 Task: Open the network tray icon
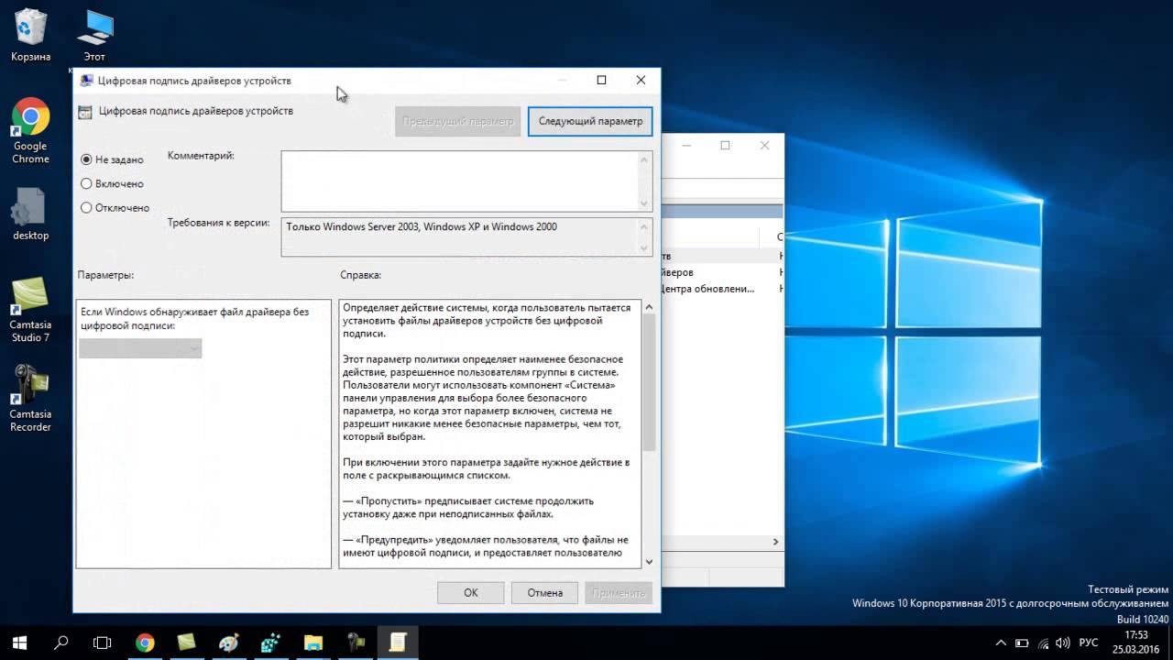coord(1042,643)
